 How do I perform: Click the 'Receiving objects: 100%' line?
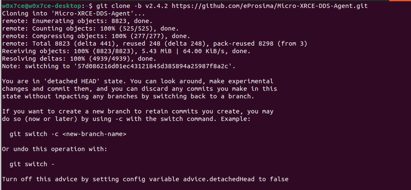(127, 51)
